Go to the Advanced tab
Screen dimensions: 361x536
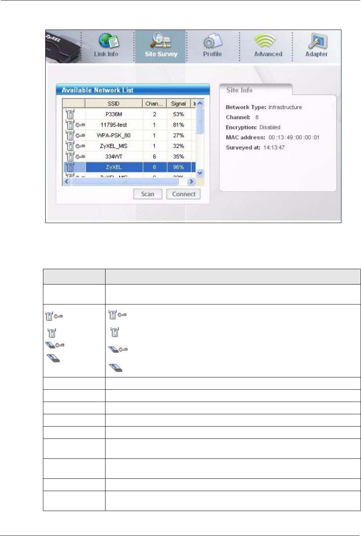268,46
